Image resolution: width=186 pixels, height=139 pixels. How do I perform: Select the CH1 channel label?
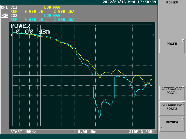pos(4,8)
